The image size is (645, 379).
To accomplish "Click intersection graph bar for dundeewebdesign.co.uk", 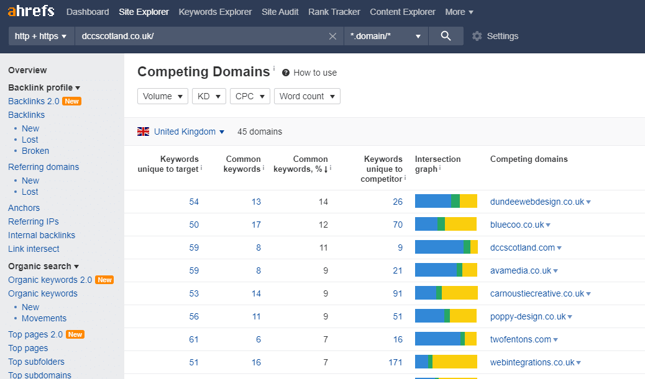I will (x=446, y=201).
